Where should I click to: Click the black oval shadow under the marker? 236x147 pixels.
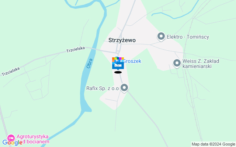[118, 72]
